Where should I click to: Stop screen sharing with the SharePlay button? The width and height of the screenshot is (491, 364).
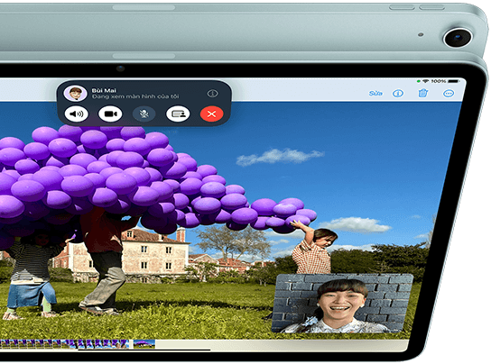click(178, 114)
